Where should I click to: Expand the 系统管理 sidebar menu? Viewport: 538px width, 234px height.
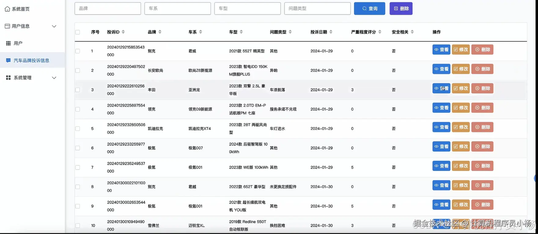(x=31, y=78)
